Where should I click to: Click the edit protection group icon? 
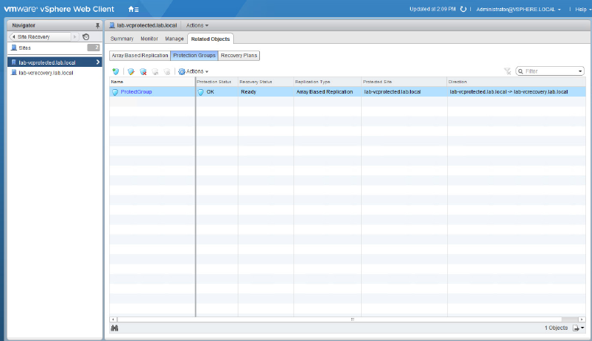131,71
